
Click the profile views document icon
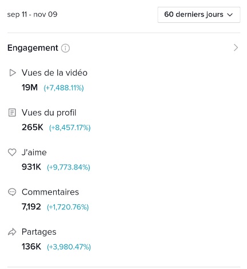click(12, 112)
